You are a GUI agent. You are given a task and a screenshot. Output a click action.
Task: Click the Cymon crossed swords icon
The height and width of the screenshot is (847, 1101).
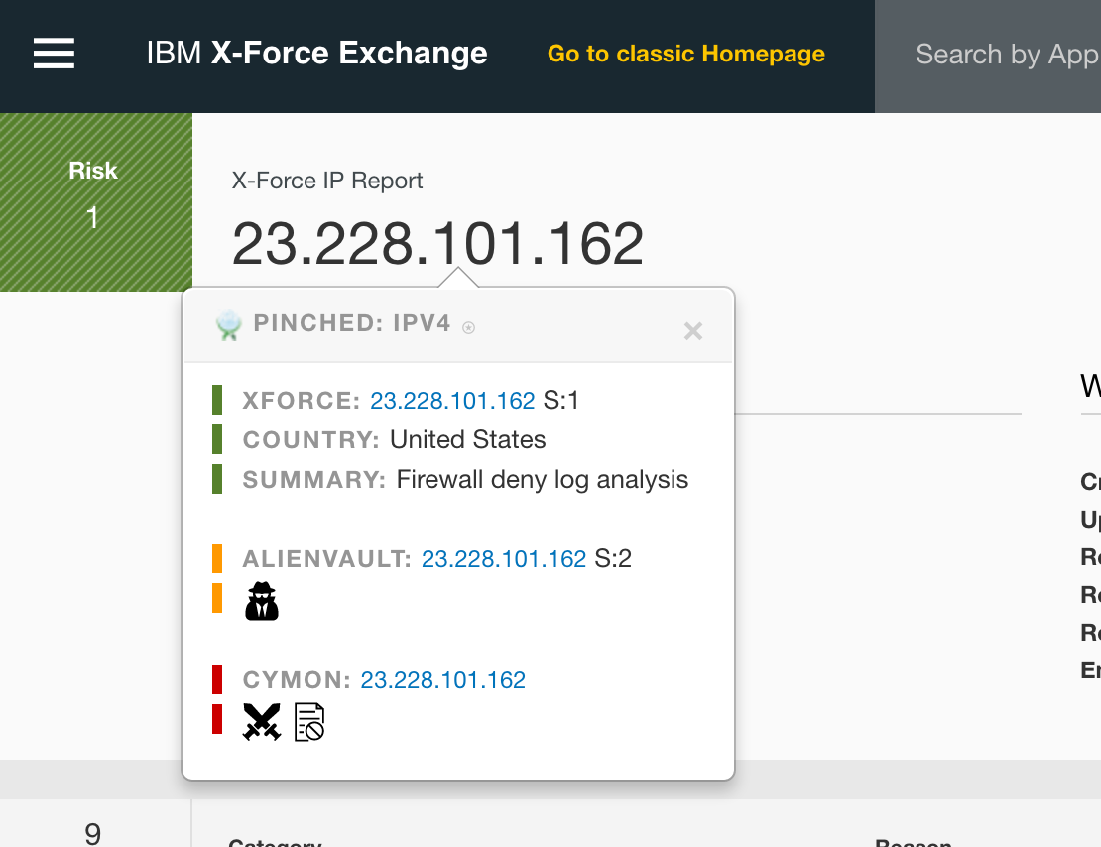pos(262,722)
